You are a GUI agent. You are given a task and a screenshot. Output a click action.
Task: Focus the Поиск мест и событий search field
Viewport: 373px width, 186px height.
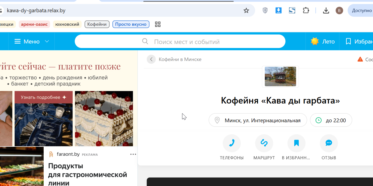click(x=180, y=41)
